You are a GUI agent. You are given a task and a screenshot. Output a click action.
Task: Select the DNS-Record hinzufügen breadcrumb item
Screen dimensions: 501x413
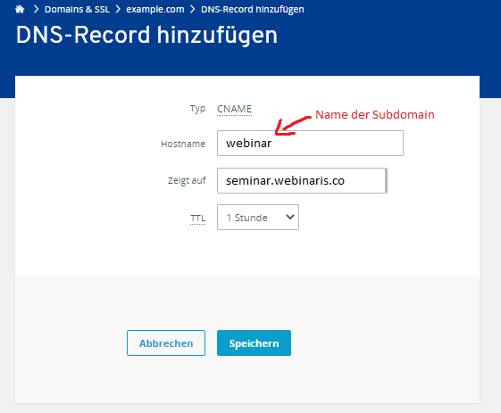pos(253,9)
